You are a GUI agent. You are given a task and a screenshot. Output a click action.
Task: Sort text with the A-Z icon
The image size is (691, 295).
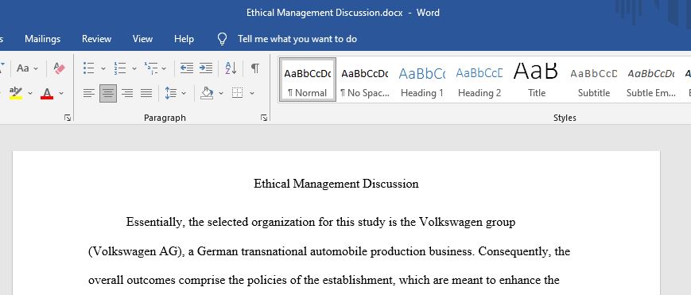click(x=231, y=68)
